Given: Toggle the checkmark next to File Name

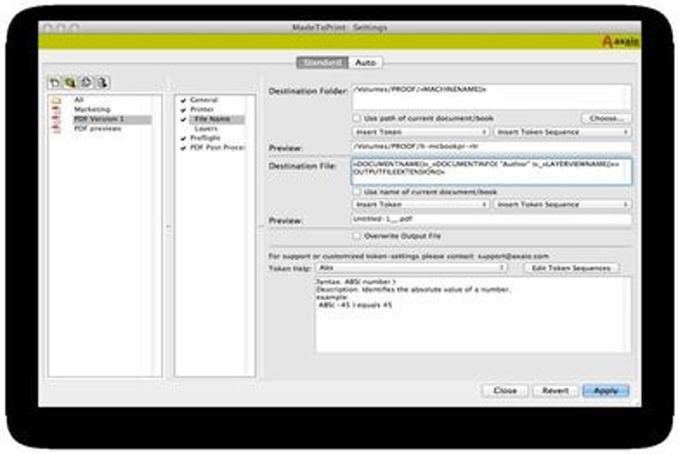Looking at the screenshot, I should coord(183,119).
